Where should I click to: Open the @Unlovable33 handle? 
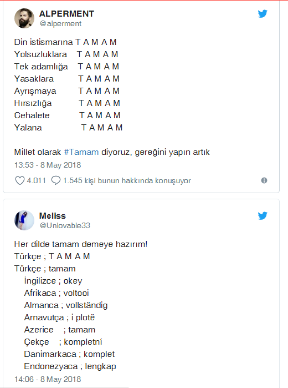[x=65, y=225]
